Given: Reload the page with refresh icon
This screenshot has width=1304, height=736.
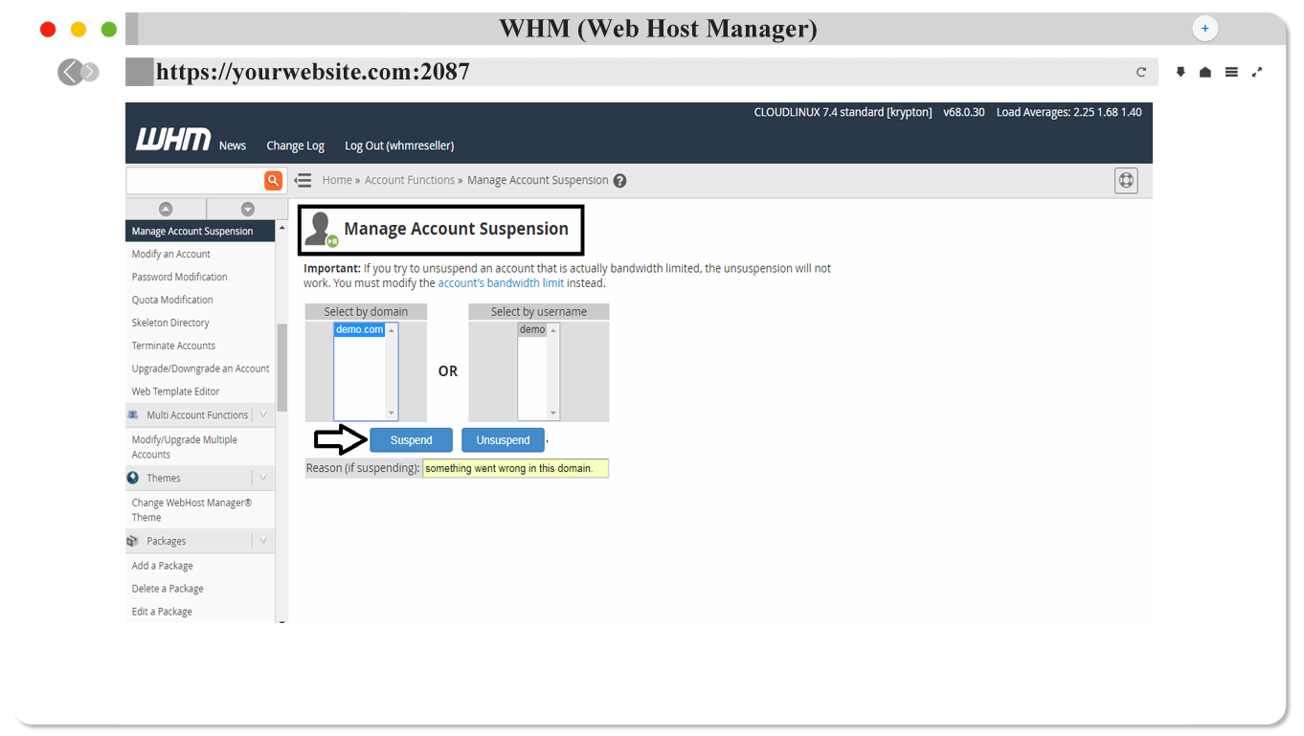Looking at the screenshot, I should coord(1141,72).
